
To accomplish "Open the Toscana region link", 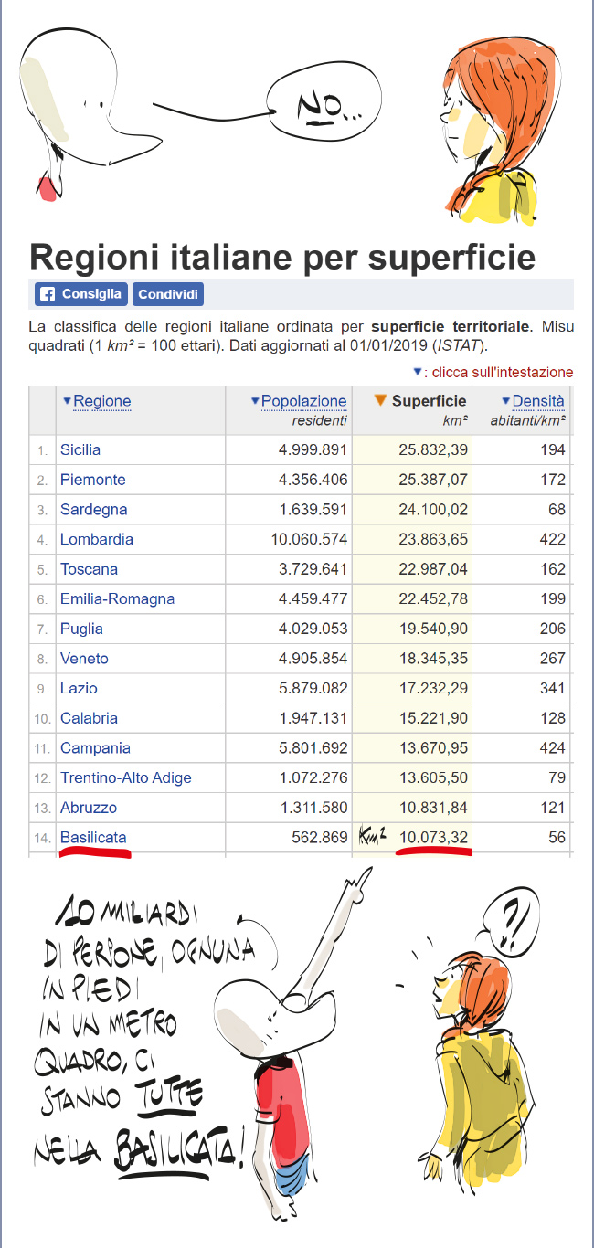I will 89,569.
